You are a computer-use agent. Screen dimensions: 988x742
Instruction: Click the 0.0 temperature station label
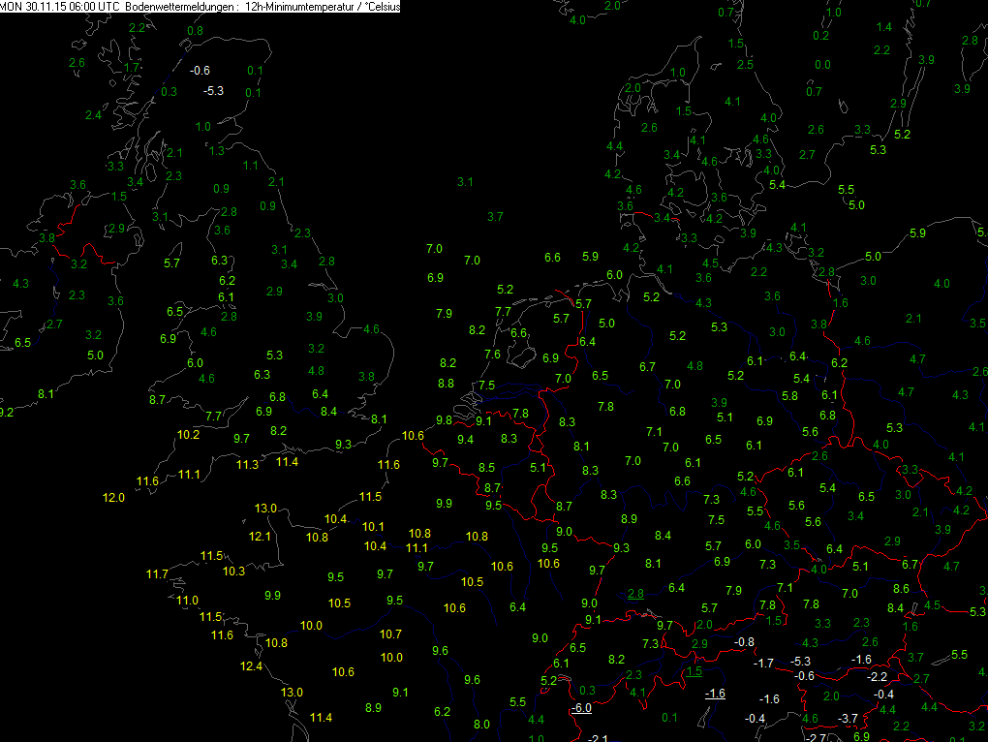click(x=822, y=65)
